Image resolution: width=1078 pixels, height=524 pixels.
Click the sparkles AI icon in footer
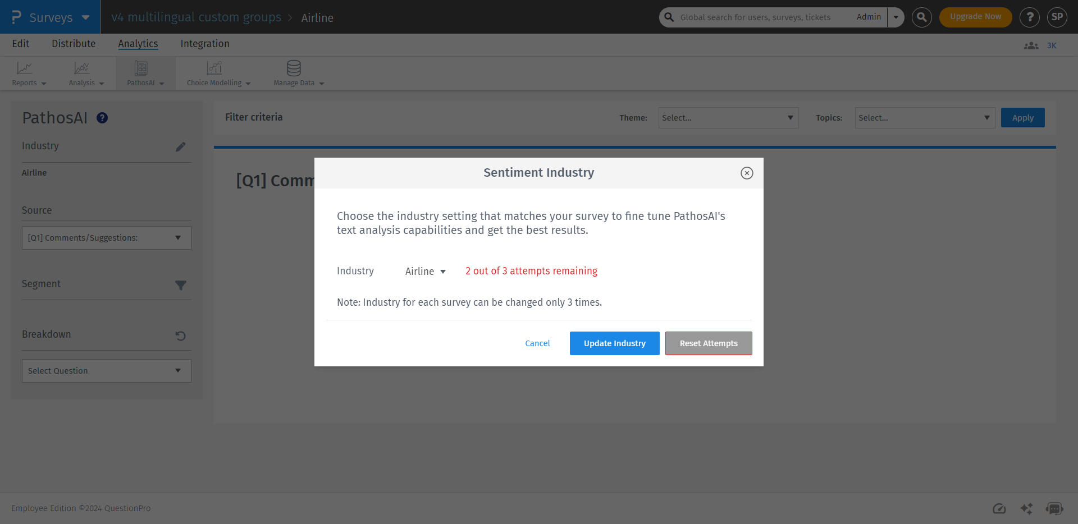click(x=1026, y=508)
